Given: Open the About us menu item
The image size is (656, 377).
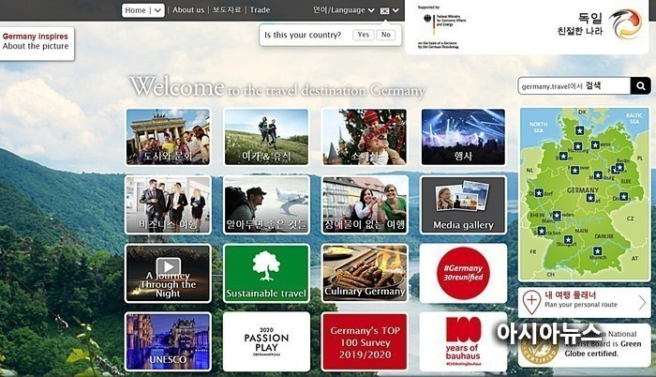Looking at the screenshot, I should (188, 10).
